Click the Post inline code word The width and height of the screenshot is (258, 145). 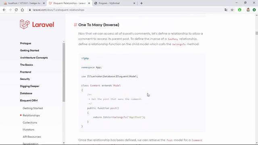(x=169, y=140)
